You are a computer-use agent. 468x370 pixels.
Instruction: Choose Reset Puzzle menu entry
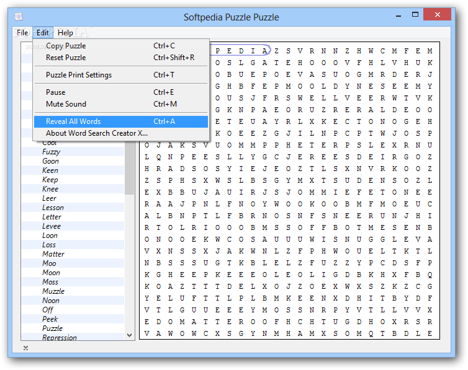coord(121,58)
